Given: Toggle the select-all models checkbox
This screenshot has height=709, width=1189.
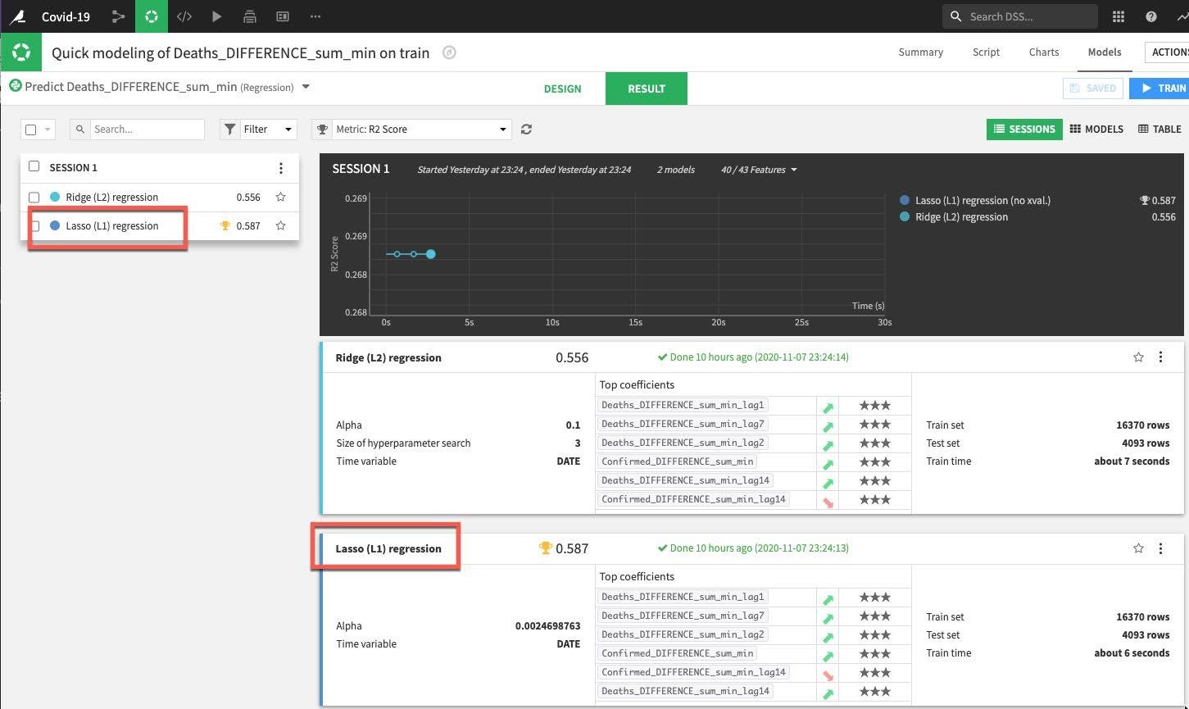Looking at the screenshot, I should tap(31, 130).
